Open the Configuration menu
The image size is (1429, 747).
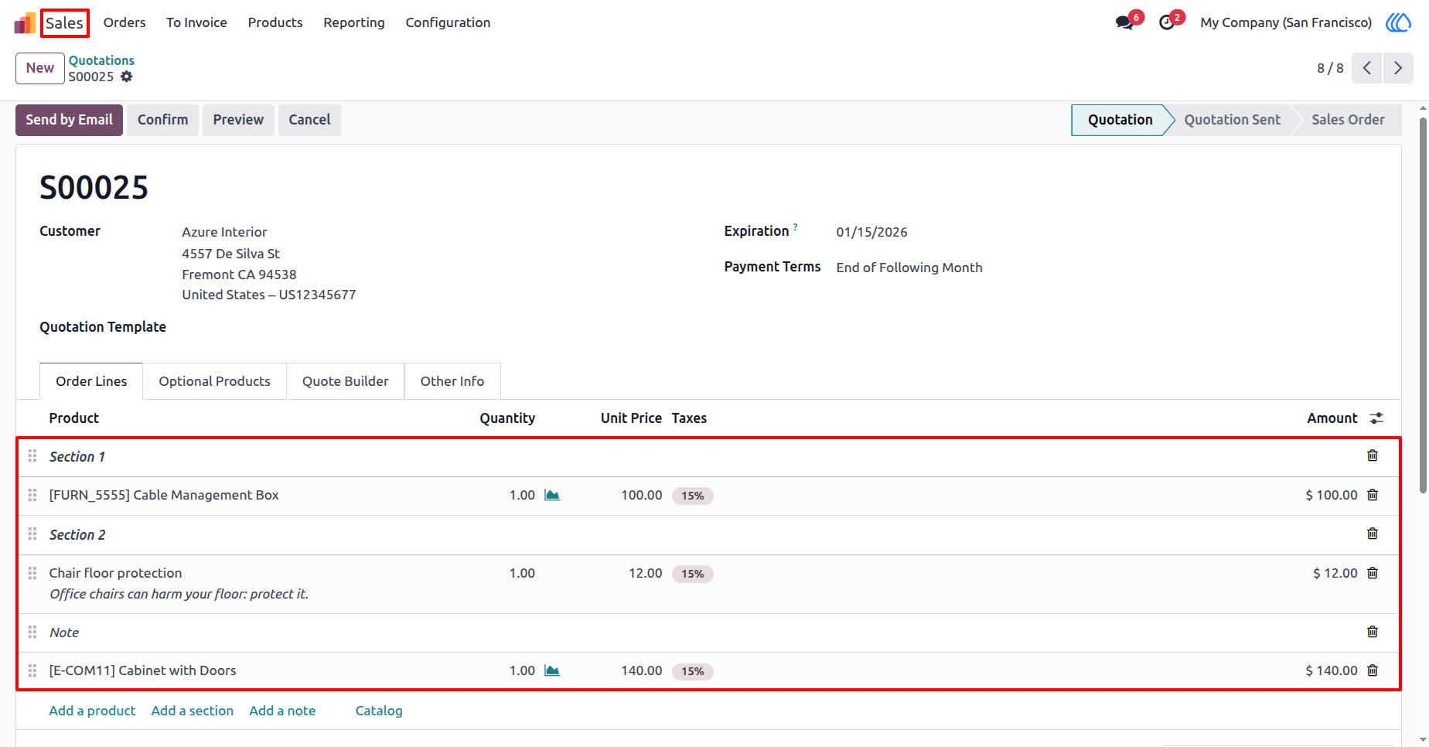[x=448, y=22]
